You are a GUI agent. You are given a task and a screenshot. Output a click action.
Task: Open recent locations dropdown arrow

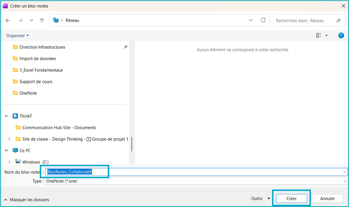pyautogui.click(x=31, y=21)
